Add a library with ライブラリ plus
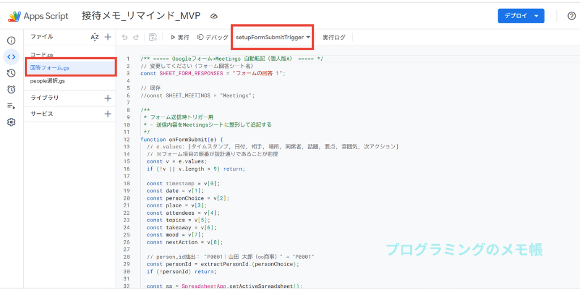 pyautogui.click(x=108, y=98)
